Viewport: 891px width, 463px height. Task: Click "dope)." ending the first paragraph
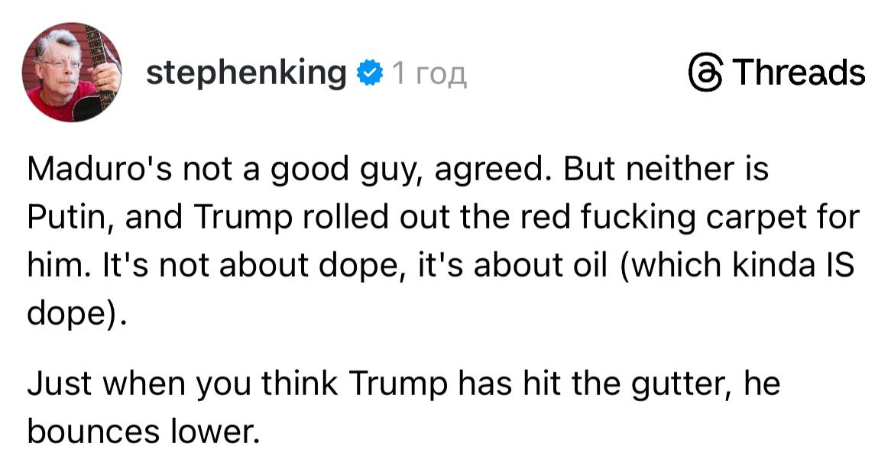76,315
